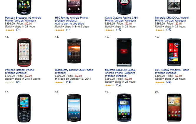Click the HTC Trophy Windows Phone image
This screenshot has width=196, height=124.
point(174,52)
